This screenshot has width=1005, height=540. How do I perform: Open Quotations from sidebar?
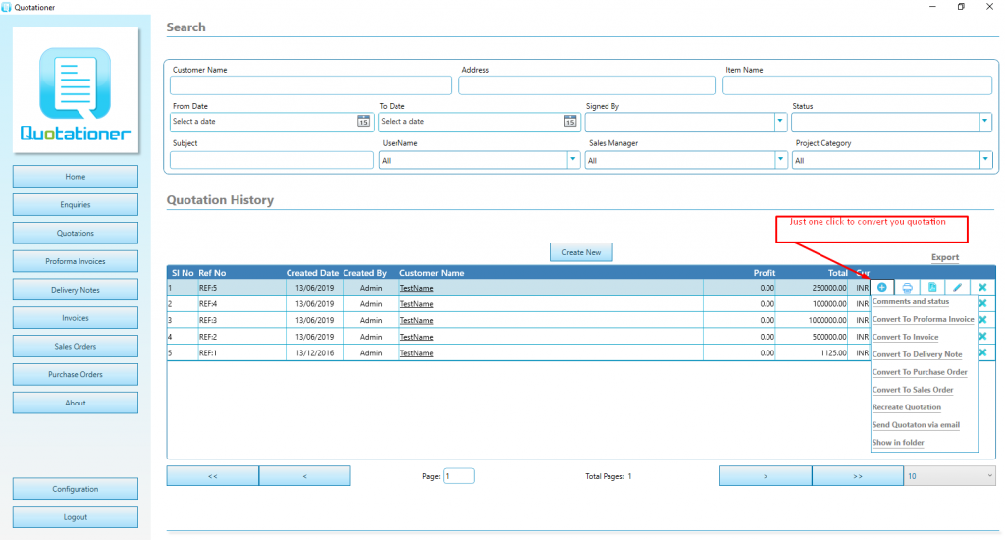[x=75, y=233]
